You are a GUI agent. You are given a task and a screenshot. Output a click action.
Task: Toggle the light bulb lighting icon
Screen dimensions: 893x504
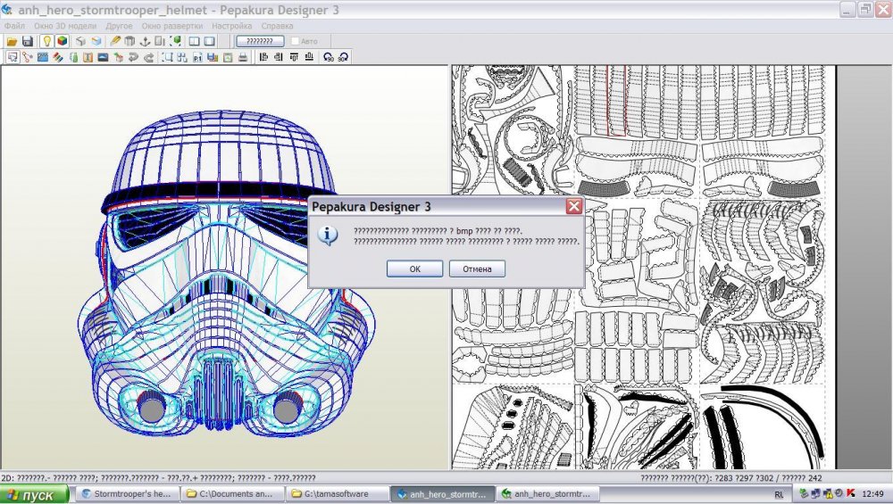pos(46,41)
